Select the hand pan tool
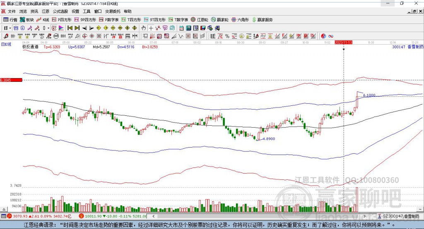 (144, 28)
